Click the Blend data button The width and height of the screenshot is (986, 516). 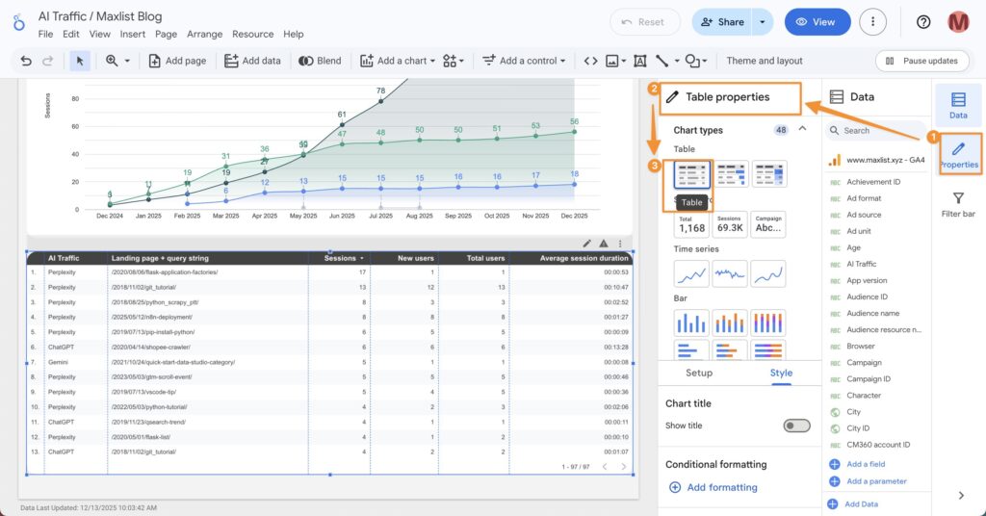tap(320, 61)
